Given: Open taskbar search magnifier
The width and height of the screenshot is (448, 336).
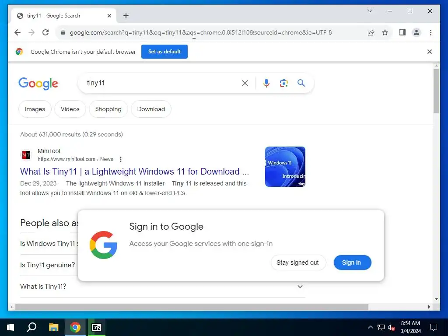Looking at the screenshot, I should coord(31,327).
